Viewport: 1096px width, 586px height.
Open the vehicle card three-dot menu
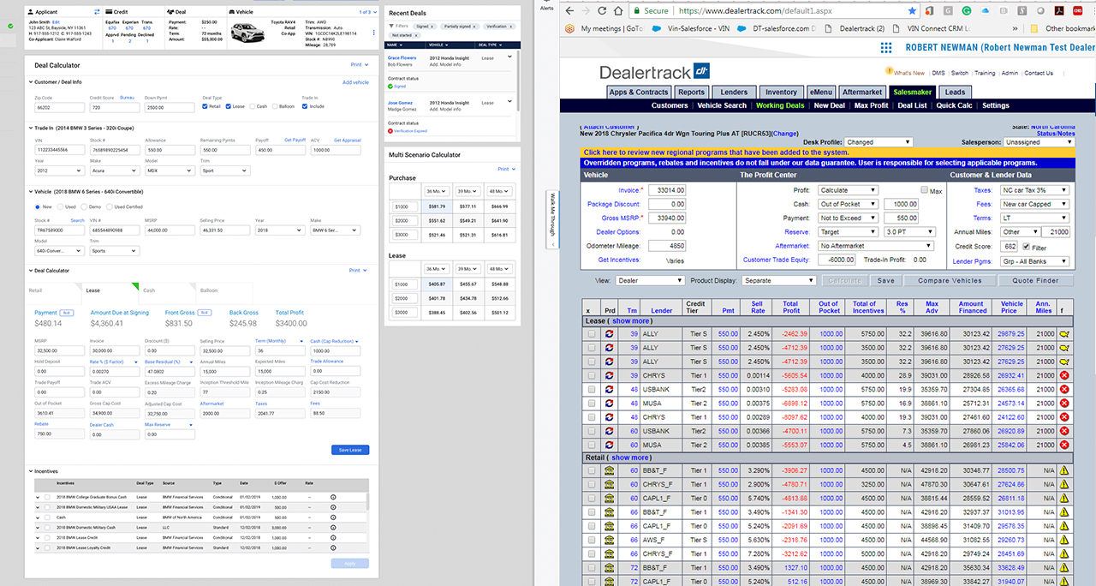point(373,33)
